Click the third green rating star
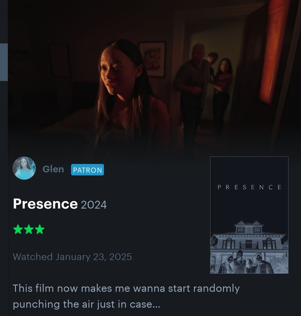301x316 pixels. [x=40, y=229]
